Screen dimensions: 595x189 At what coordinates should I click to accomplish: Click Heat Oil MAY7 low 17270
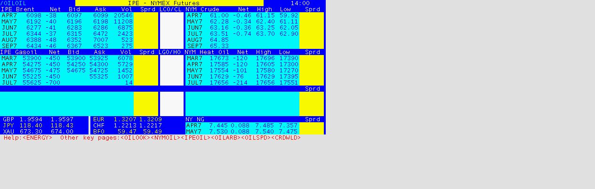pyautogui.click(x=289, y=71)
